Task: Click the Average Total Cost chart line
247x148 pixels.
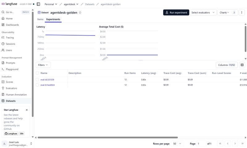Action: tap(132, 55)
